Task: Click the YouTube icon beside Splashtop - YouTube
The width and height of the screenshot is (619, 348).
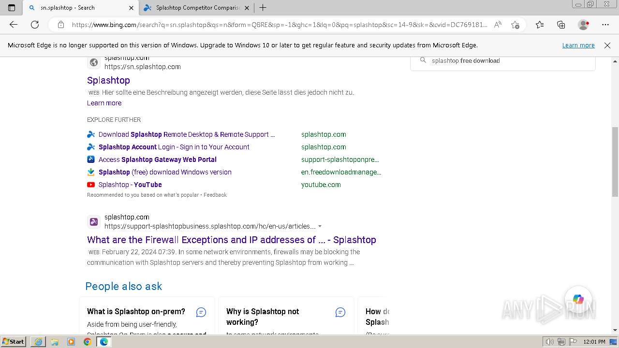Action: click(x=91, y=185)
